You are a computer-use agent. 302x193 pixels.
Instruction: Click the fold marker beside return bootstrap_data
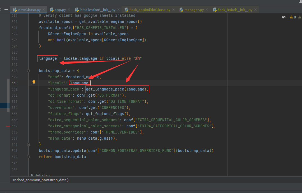[x=28, y=157]
